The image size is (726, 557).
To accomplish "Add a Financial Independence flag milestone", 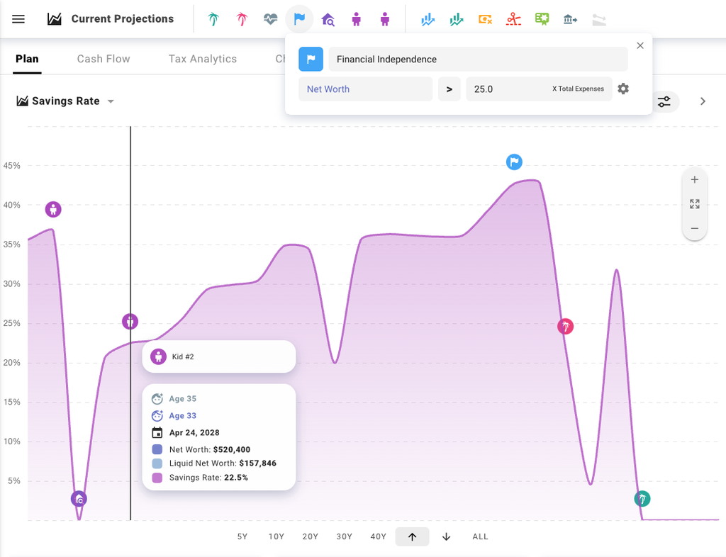I will tap(299, 19).
